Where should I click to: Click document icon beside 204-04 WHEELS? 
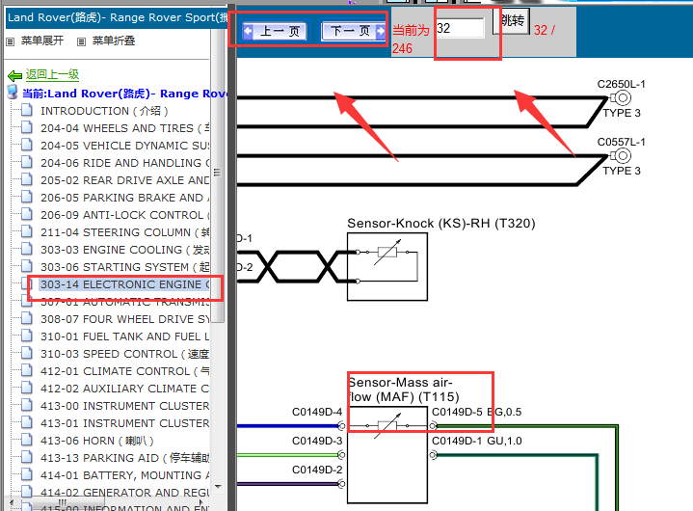[27, 127]
